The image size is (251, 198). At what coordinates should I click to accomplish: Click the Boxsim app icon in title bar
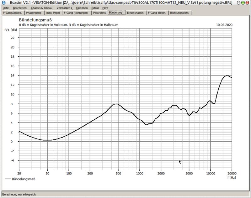coord(3,3)
